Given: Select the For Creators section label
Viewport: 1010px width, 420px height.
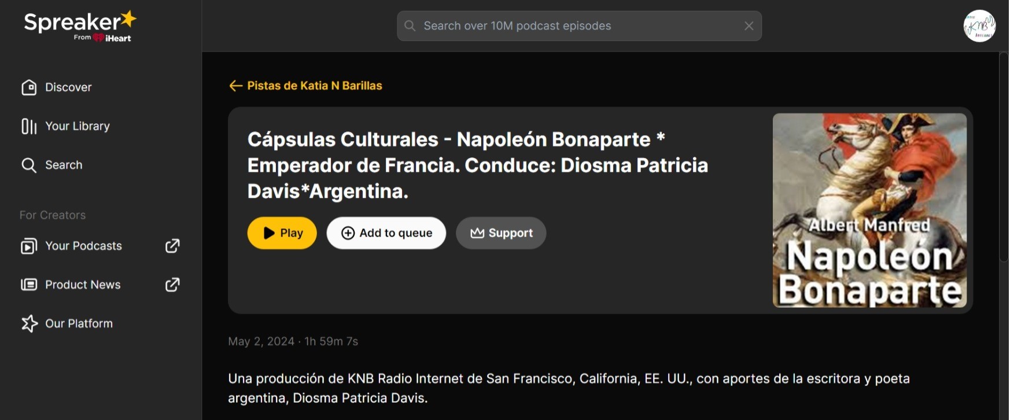Looking at the screenshot, I should coord(53,215).
